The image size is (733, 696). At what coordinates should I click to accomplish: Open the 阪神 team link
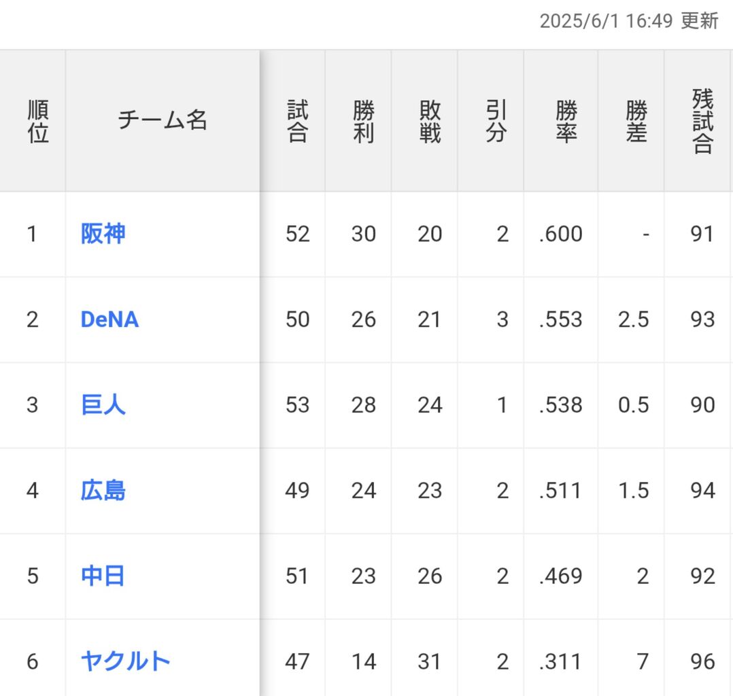click(x=103, y=234)
